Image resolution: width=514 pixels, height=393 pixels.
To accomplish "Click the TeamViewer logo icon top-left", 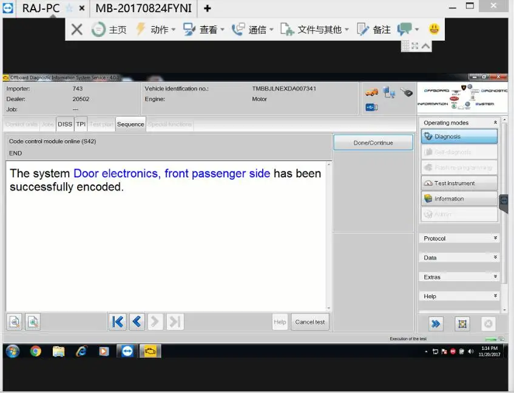I will 8,8.
